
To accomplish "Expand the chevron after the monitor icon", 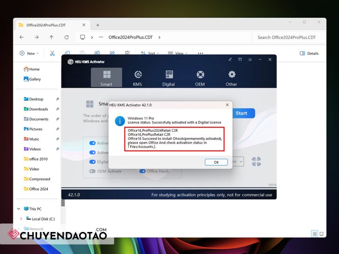I will [92, 37].
